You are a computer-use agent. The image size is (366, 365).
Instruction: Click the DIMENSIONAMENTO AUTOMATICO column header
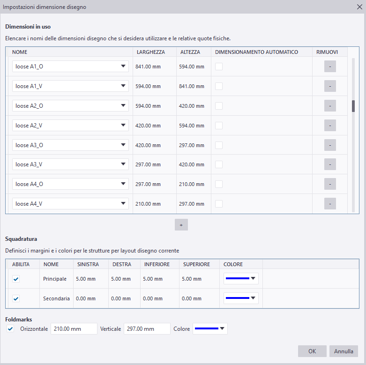point(256,52)
